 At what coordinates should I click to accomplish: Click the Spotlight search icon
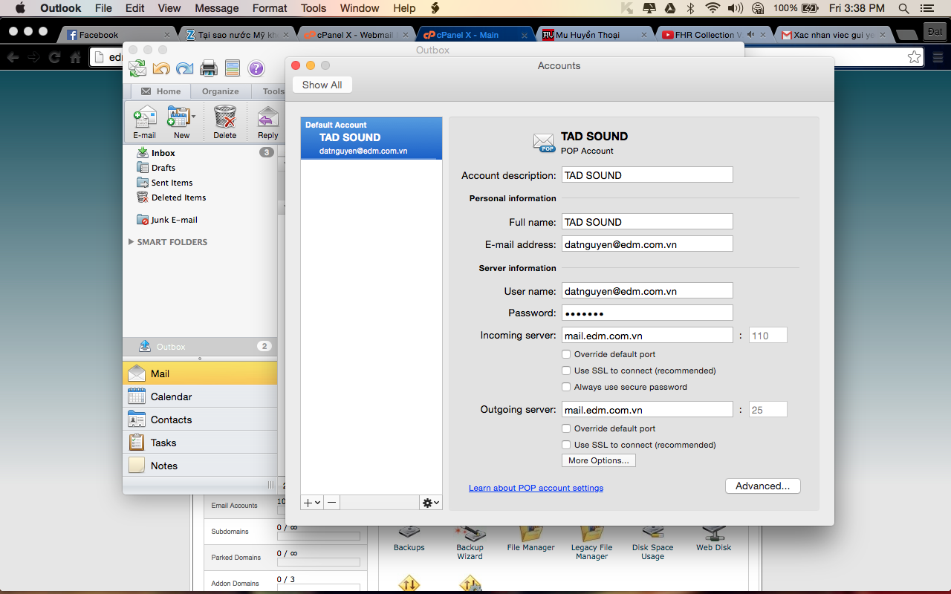pyautogui.click(x=903, y=8)
